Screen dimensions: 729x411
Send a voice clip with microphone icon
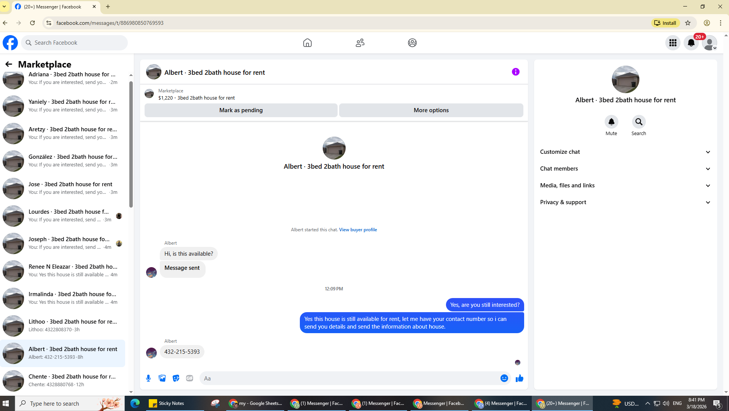click(x=148, y=378)
